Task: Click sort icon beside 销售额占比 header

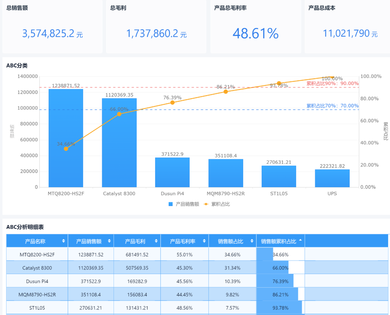Action: 252,241
